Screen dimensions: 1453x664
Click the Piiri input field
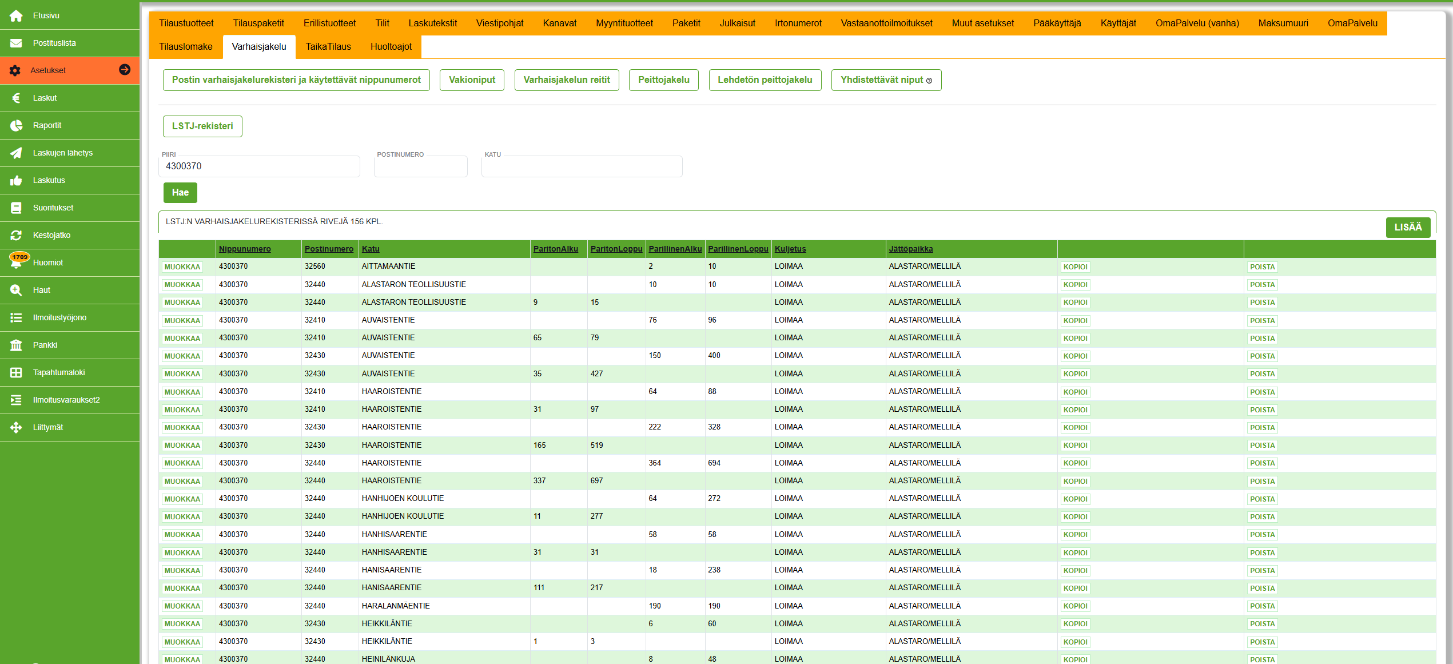(x=259, y=166)
